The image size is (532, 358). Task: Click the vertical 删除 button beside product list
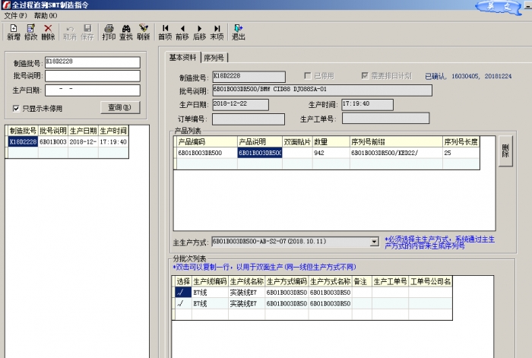[x=505, y=150]
